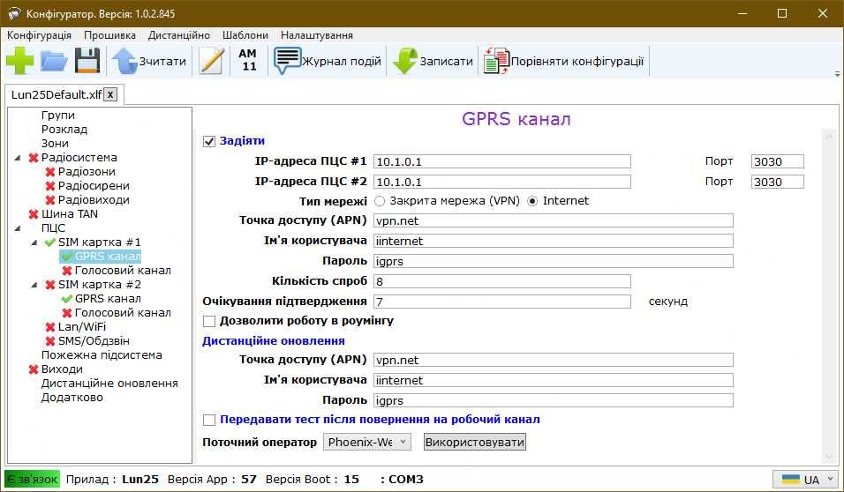Click the Порт field for ПЦС #1

click(777, 161)
